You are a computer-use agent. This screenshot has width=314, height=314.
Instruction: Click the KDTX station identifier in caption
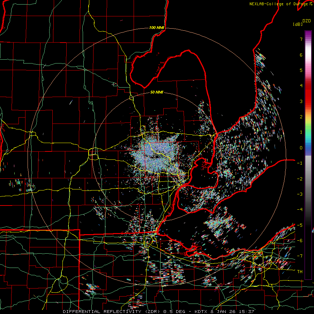[x=201, y=312]
